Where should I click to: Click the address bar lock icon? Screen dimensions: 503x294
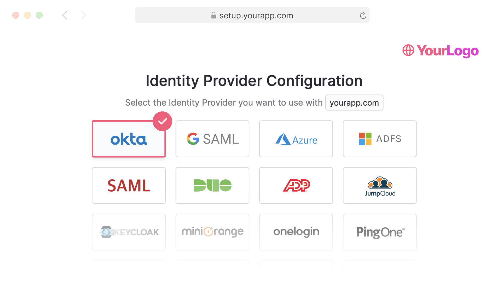point(214,15)
